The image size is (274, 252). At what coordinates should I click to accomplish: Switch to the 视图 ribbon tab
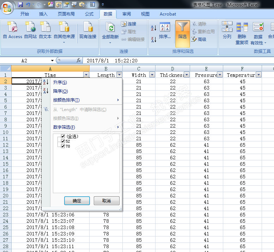(x=145, y=14)
